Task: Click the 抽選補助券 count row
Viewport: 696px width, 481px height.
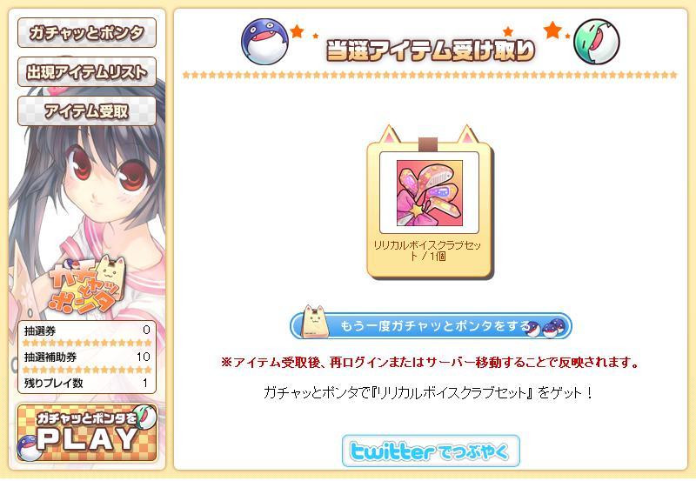Action: click(87, 357)
